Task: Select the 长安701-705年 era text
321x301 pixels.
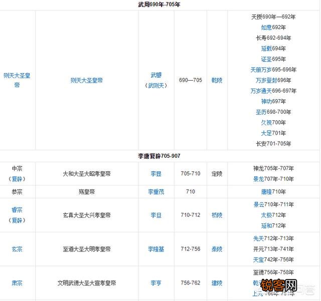Action: (x=273, y=144)
